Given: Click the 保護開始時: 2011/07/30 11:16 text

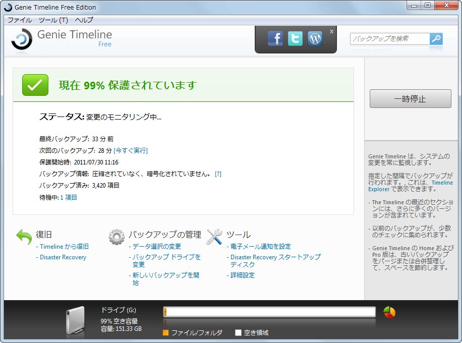Looking at the screenshot, I should [x=79, y=162].
